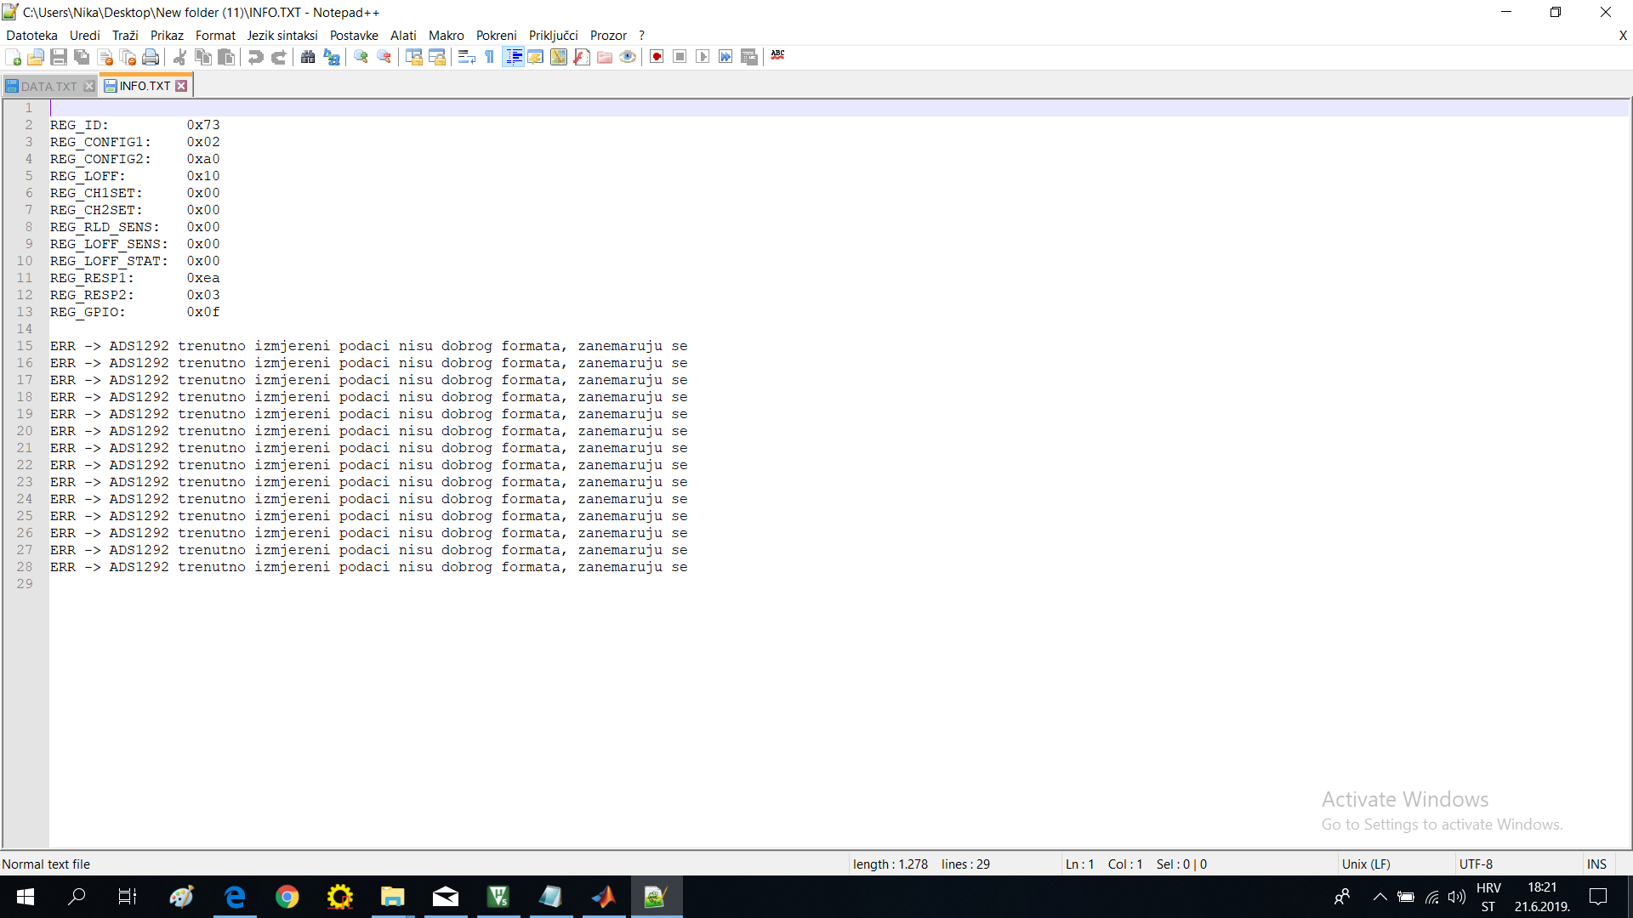Screen dimensions: 1633x918
Task: Place cursor on line 'REG_ID: 0x73'
Action: tap(134, 125)
